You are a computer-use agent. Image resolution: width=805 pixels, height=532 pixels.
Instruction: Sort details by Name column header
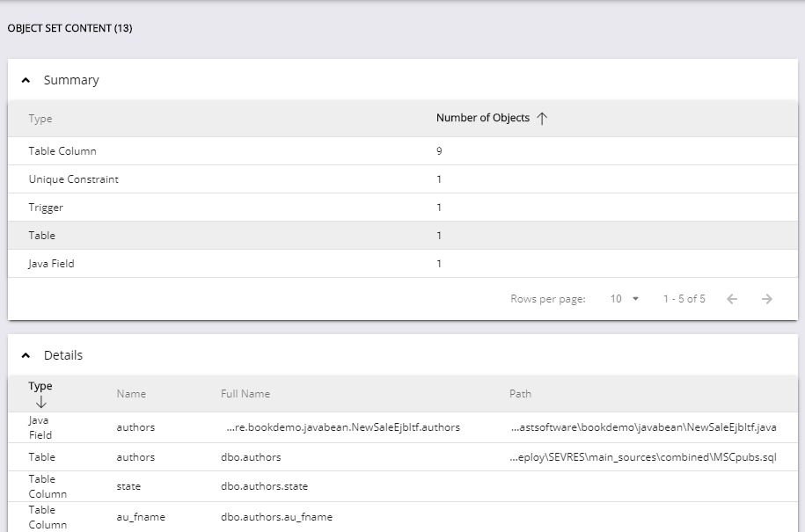[x=131, y=394]
